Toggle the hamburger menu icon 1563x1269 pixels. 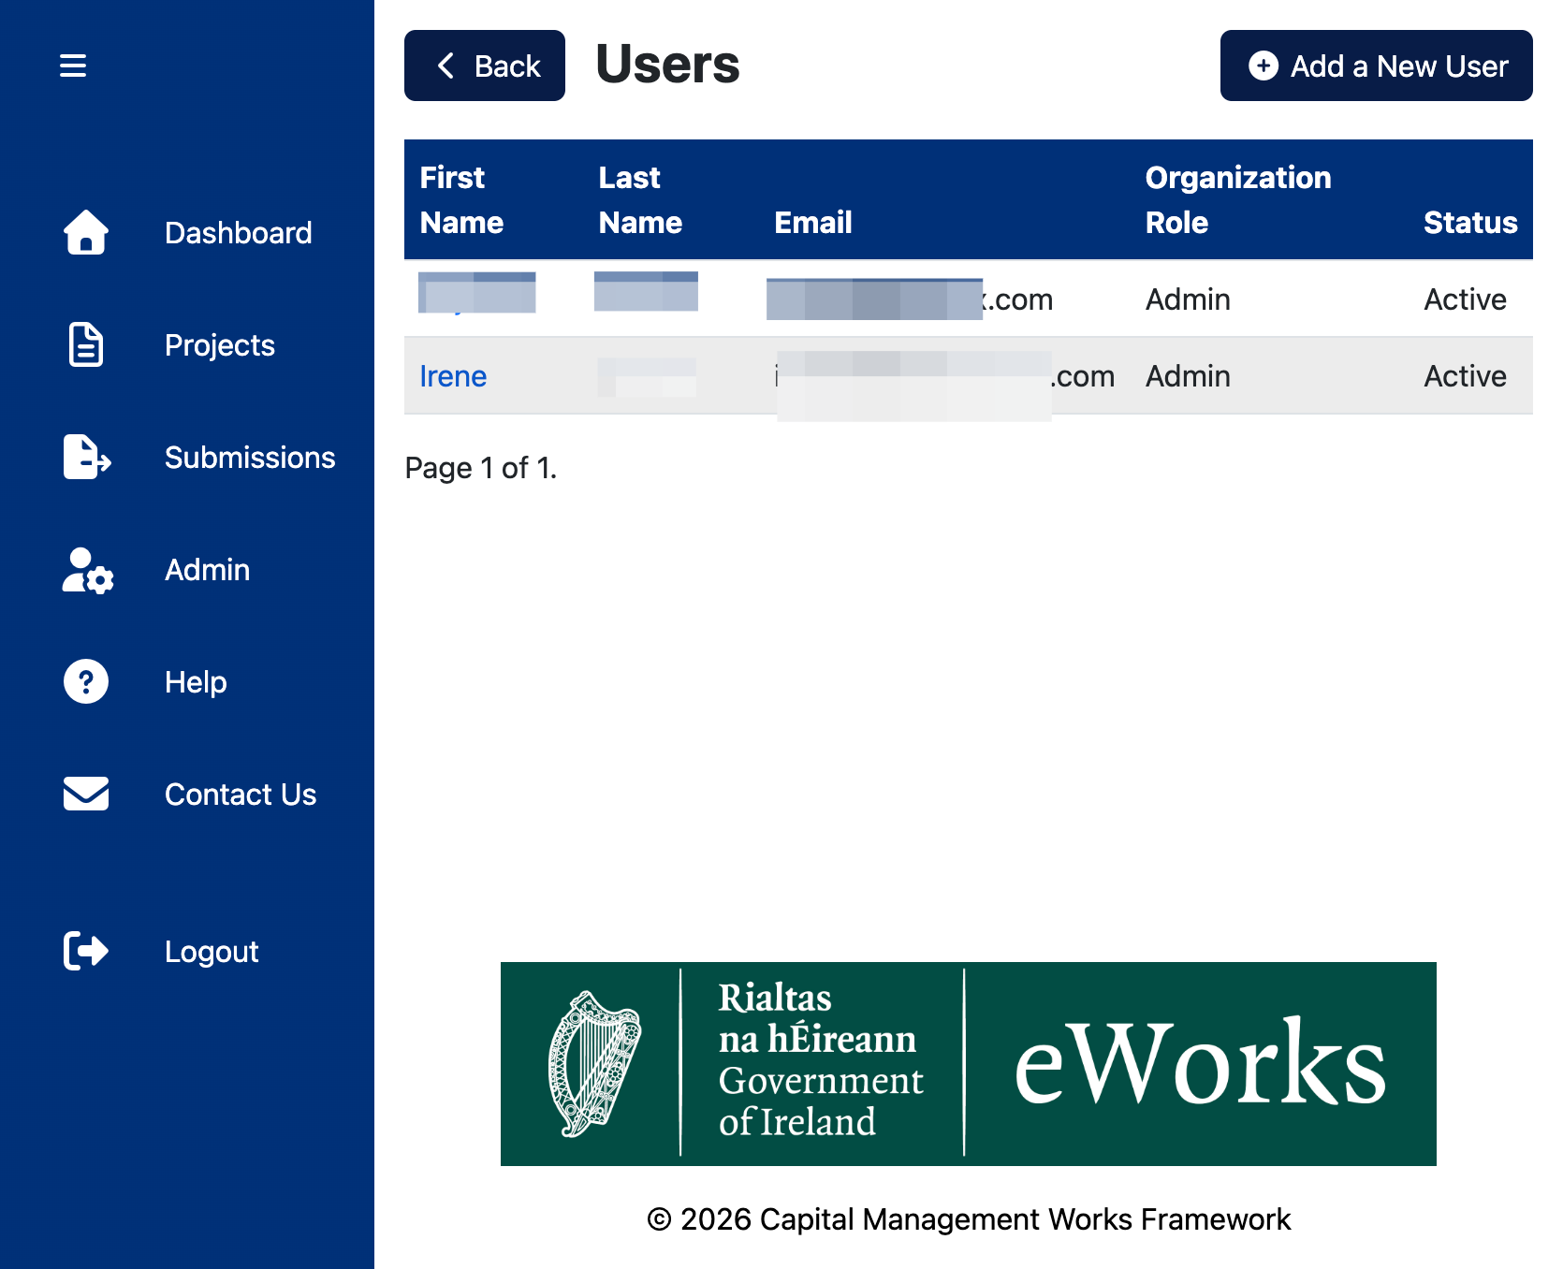73,66
